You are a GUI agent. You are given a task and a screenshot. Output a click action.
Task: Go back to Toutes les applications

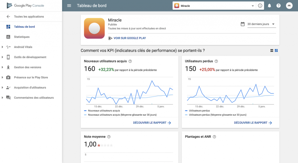click(x=29, y=17)
